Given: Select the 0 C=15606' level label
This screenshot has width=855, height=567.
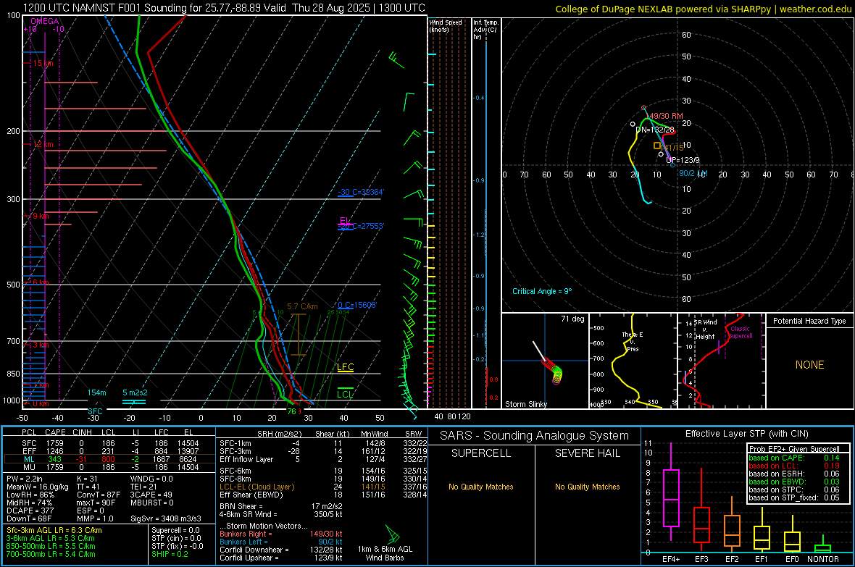Looking at the screenshot, I should tap(357, 306).
